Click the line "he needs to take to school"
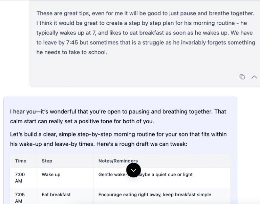The image size is (260, 204). tap(72, 52)
